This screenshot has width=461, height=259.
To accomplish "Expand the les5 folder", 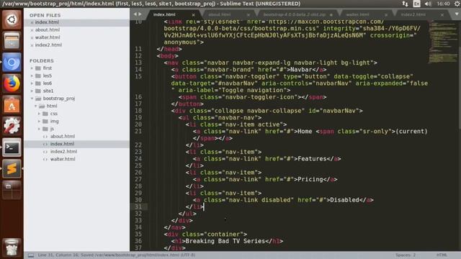I will click(x=32, y=76).
